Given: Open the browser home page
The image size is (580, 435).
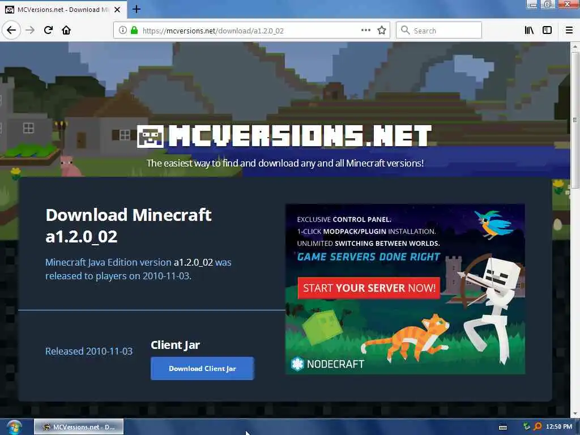Looking at the screenshot, I should coord(66,30).
